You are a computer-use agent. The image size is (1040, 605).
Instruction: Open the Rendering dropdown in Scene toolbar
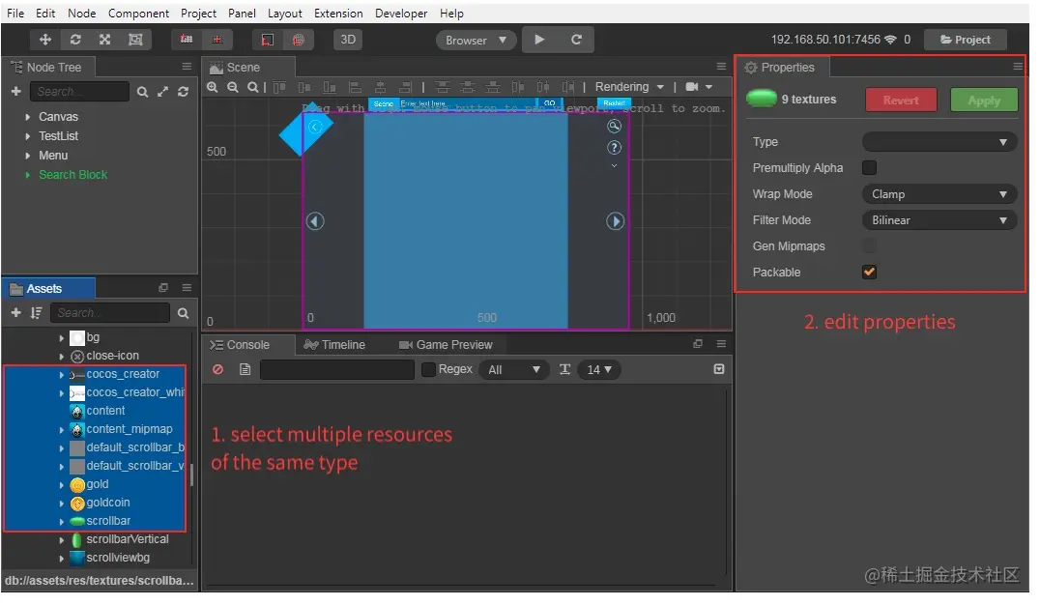[x=629, y=87]
